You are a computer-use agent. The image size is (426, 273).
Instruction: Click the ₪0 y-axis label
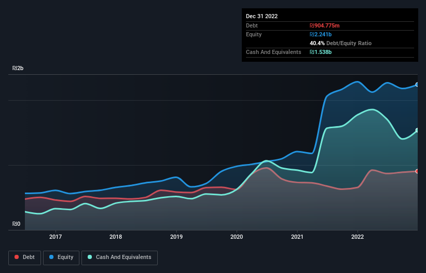click(x=16, y=224)
